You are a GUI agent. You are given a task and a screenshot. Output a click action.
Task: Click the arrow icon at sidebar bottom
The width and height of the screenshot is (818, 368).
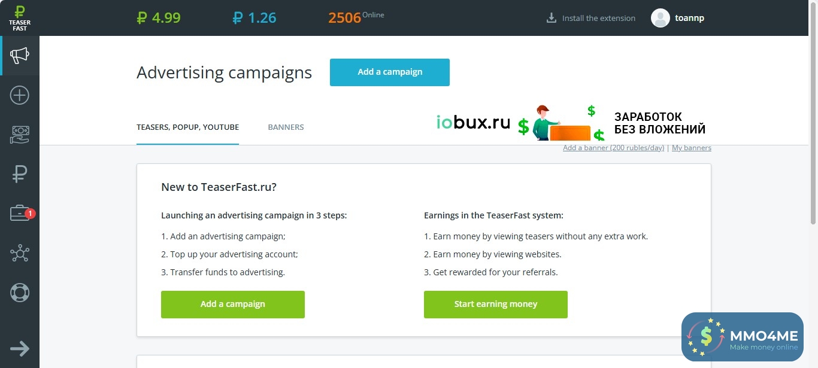point(20,348)
